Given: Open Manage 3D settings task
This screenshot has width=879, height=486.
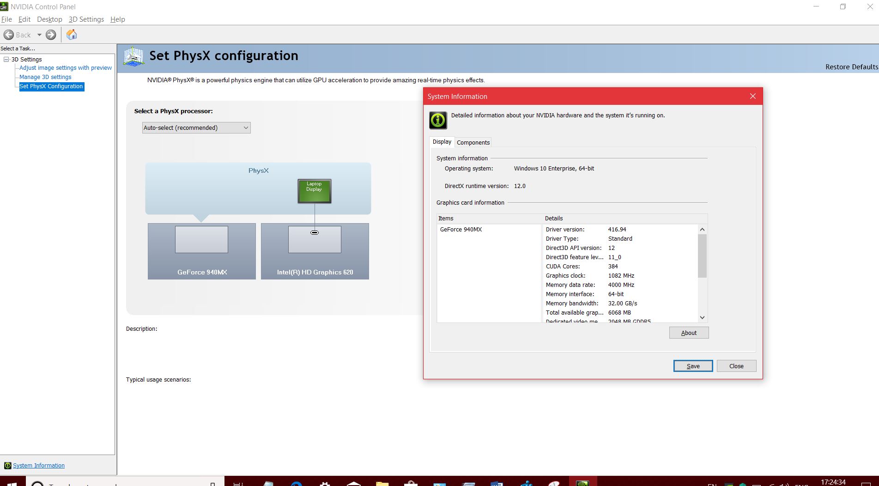Looking at the screenshot, I should point(45,77).
